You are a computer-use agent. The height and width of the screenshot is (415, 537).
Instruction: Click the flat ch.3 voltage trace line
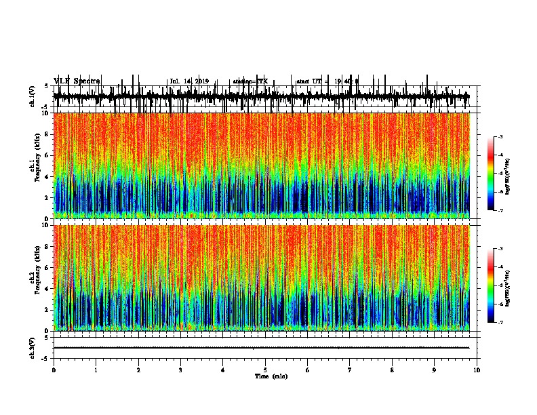261,348
